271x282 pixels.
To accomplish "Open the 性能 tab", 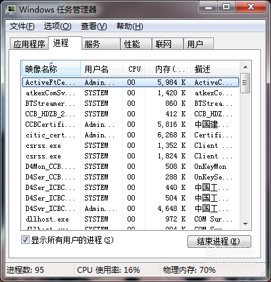I will coord(136,44).
